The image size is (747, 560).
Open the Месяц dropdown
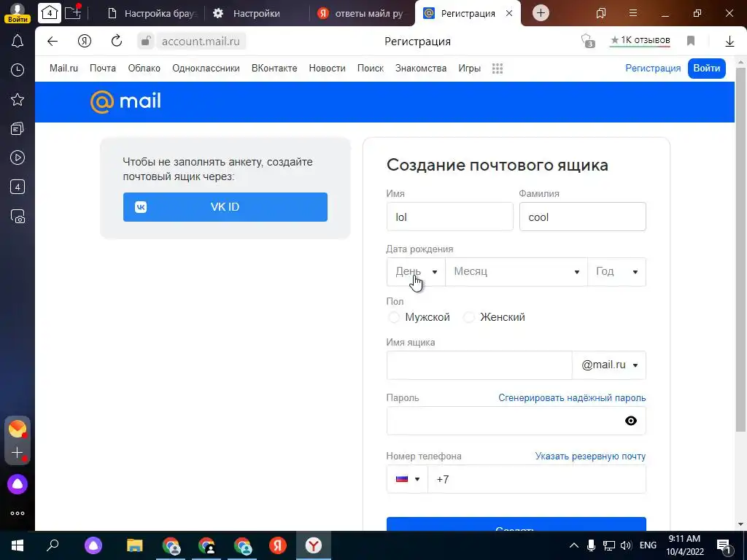(x=516, y=272)
